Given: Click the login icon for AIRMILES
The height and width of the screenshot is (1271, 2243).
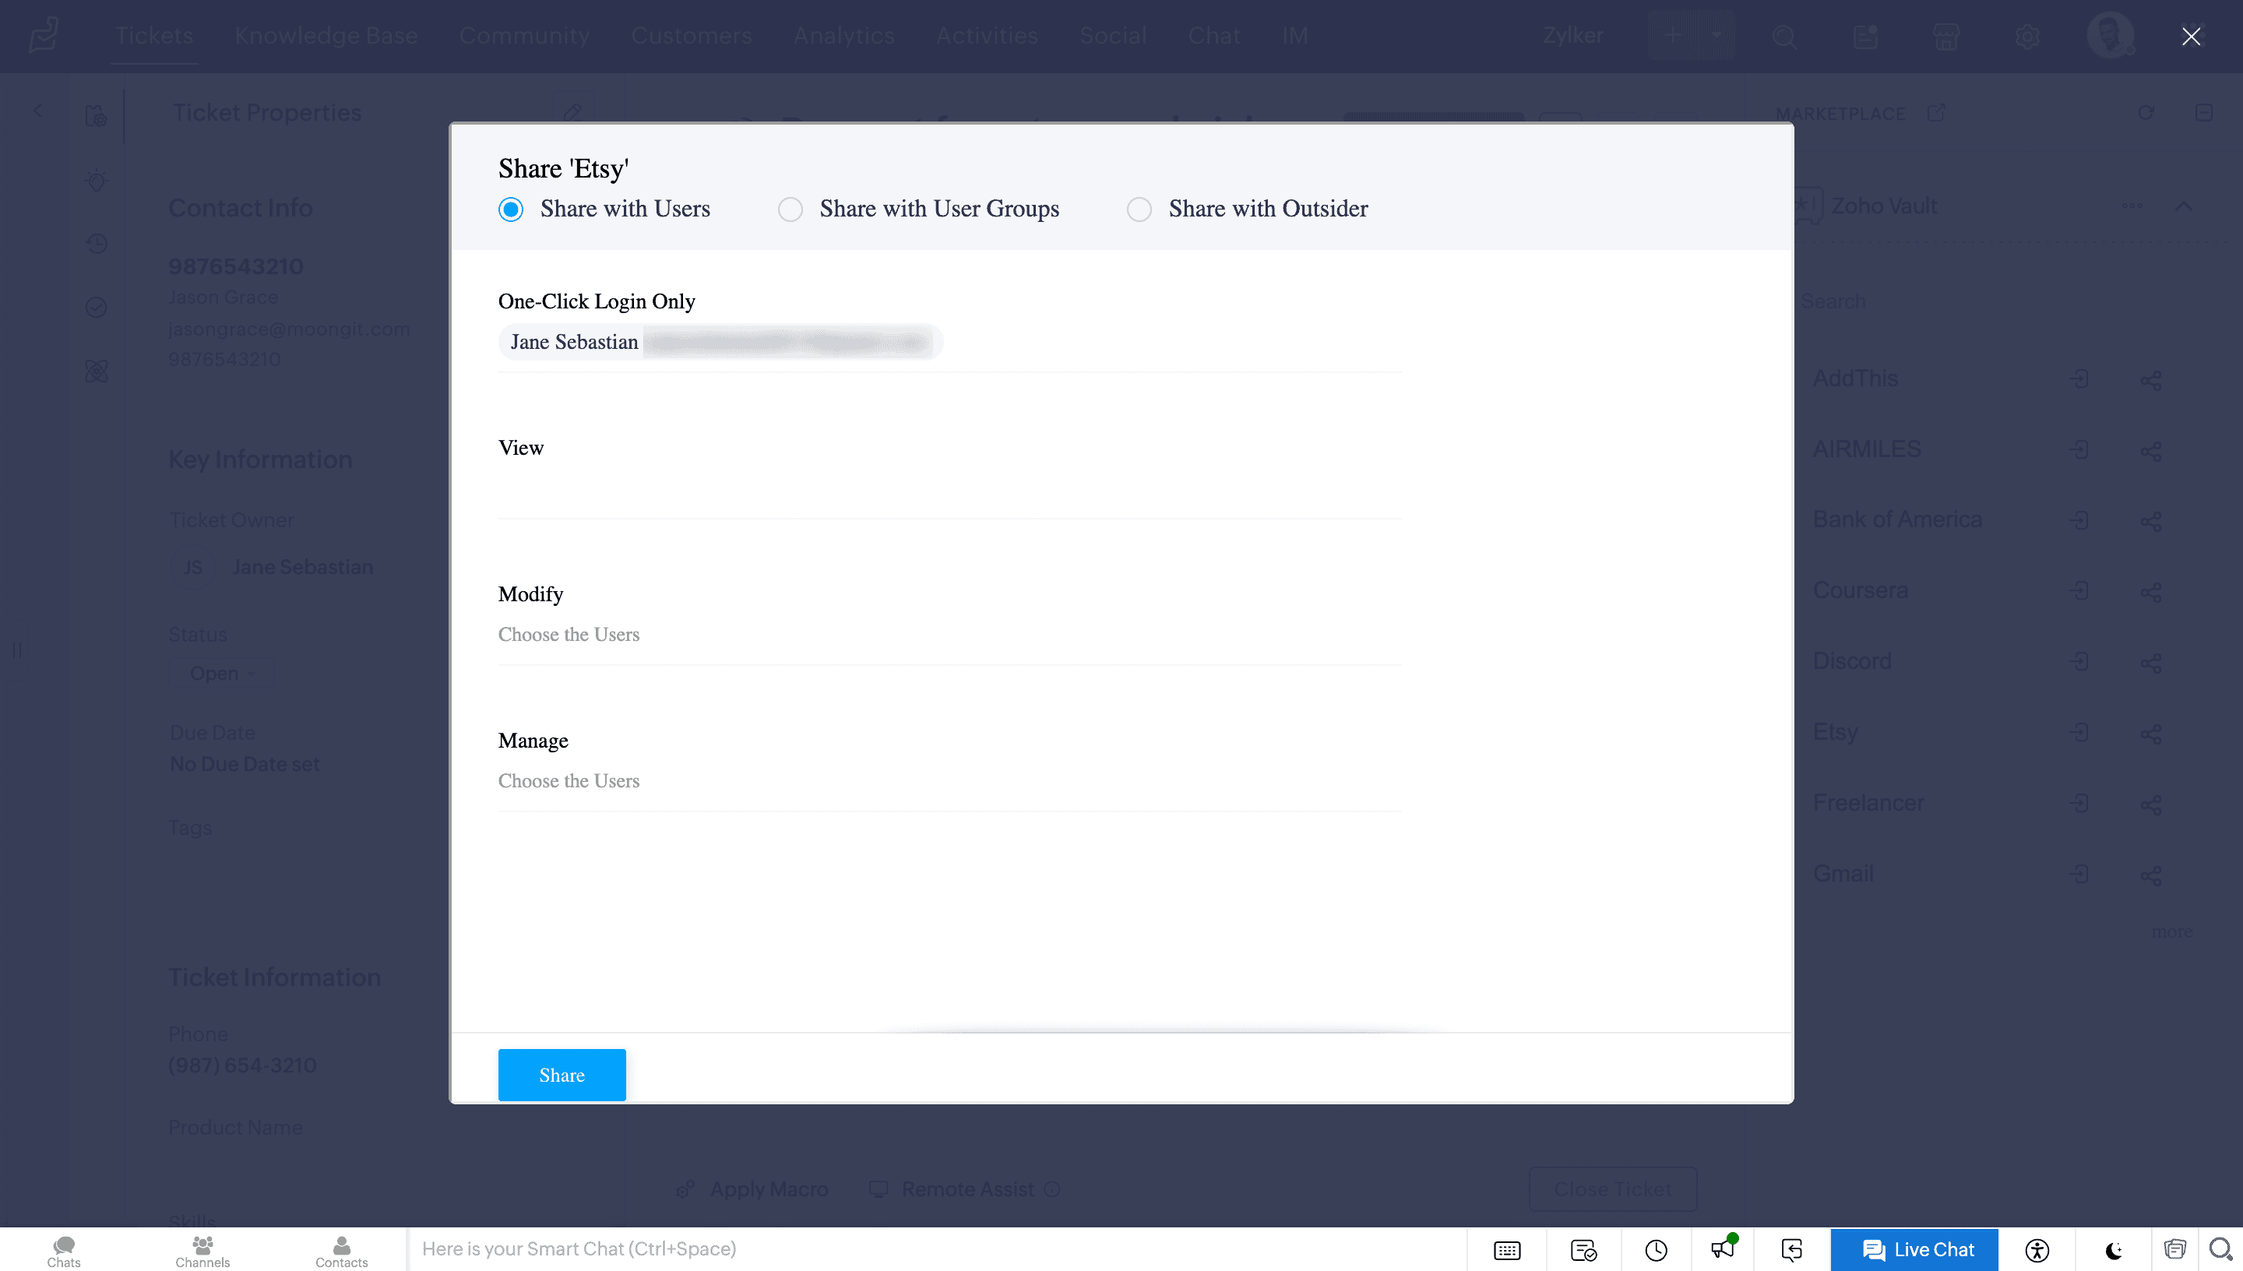Looking at the screenshot, I should click(x=2079, y=449).
